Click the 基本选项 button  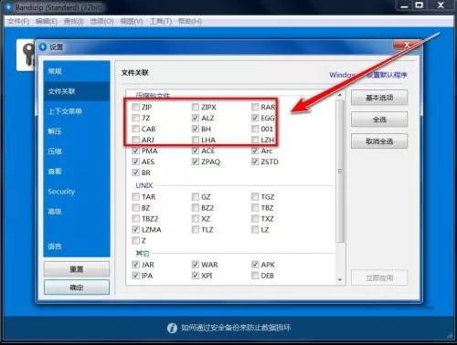tap(379, 98)
